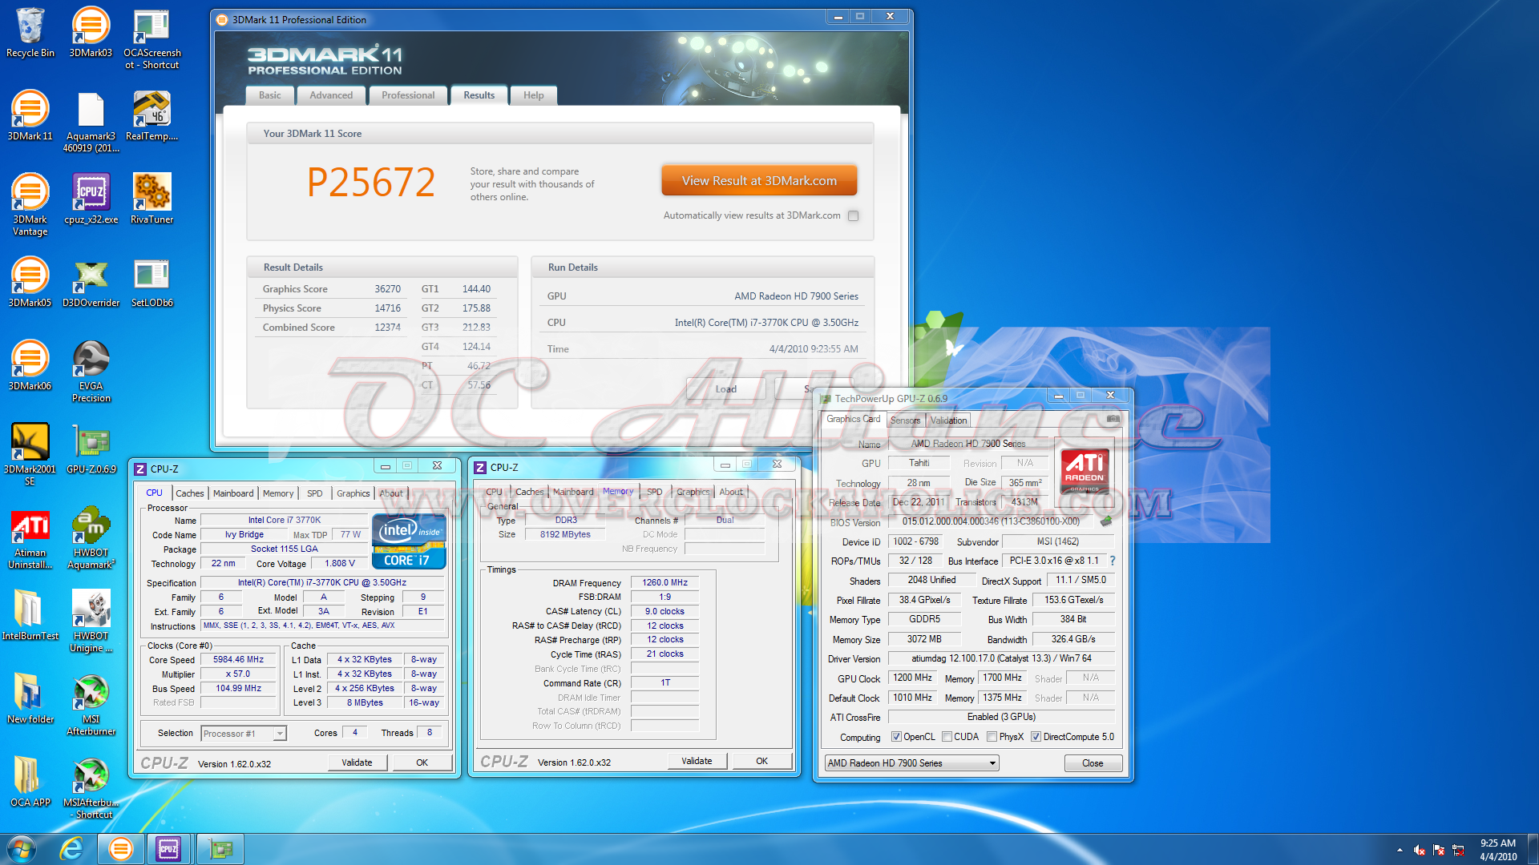Toggle DirectCompute 5.0 checkbox
This screenshot has width=1539, height=865.
tap(1036, 737)
